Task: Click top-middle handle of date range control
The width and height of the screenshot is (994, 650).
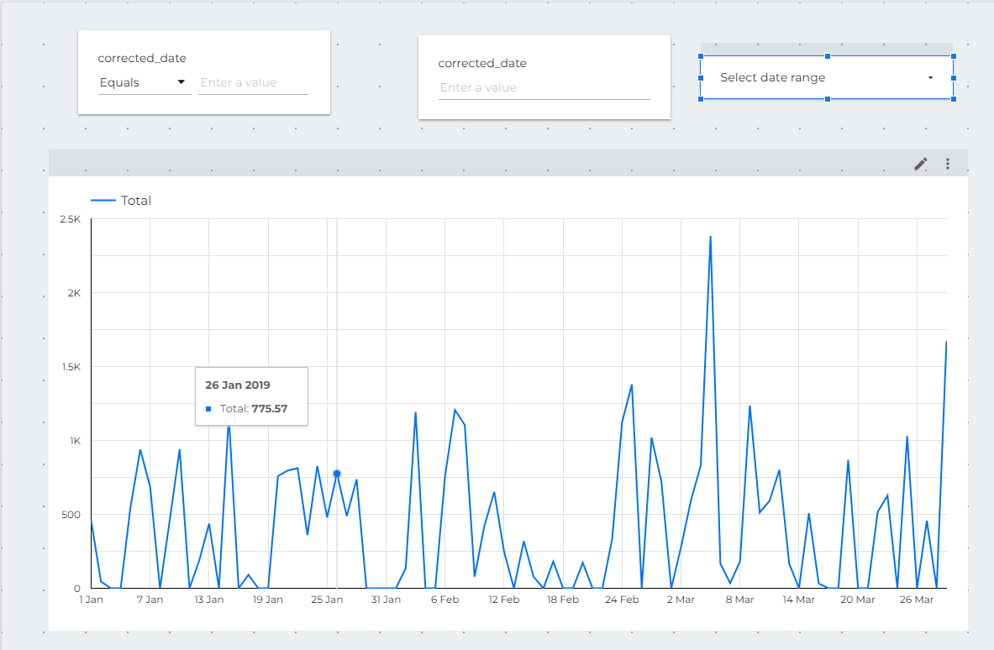Action: pyautogui.click(x=828, y=56)
